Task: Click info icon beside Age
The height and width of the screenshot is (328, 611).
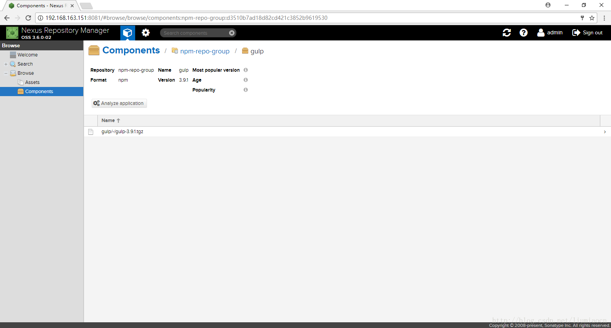Action: (246, 80)
